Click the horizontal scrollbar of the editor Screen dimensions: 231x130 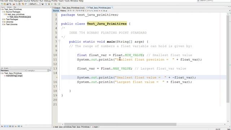click(x=120, y=124)
